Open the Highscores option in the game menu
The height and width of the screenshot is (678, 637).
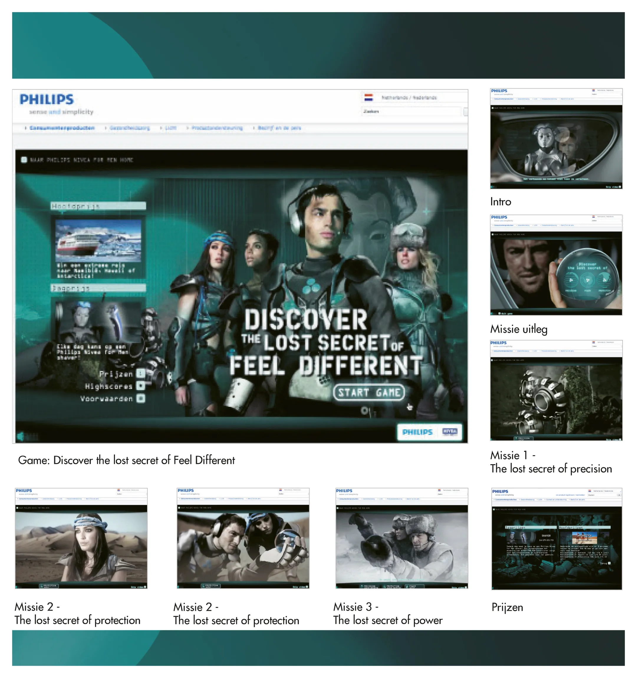115,386
